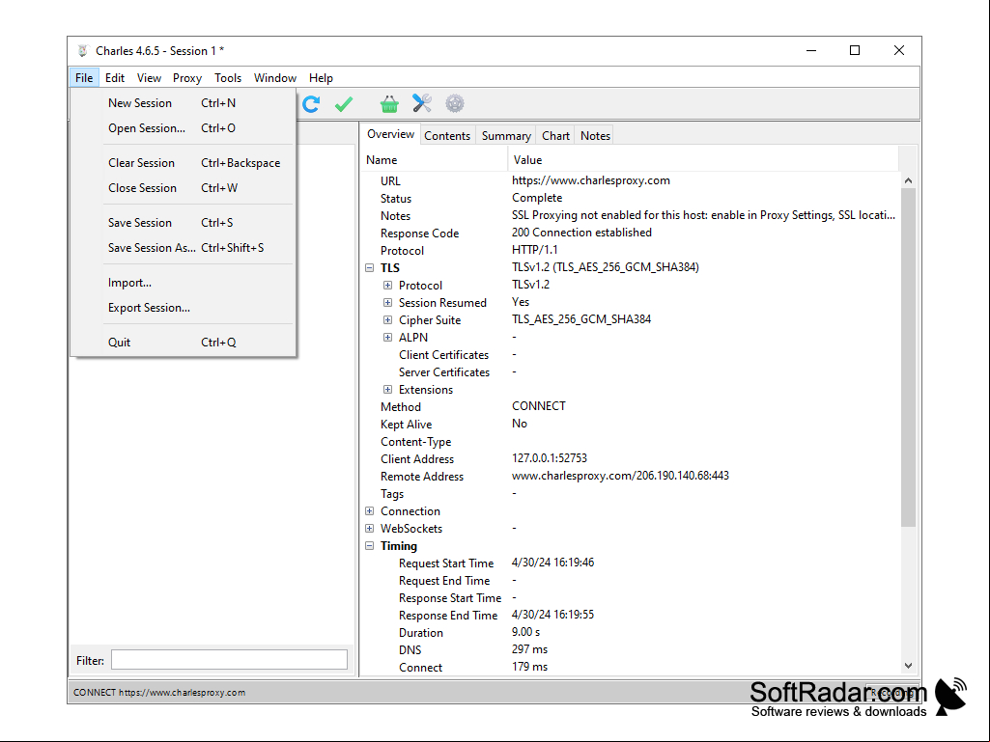
Task: Select Open Session... menu entry
Action: [x=184, y=128]
